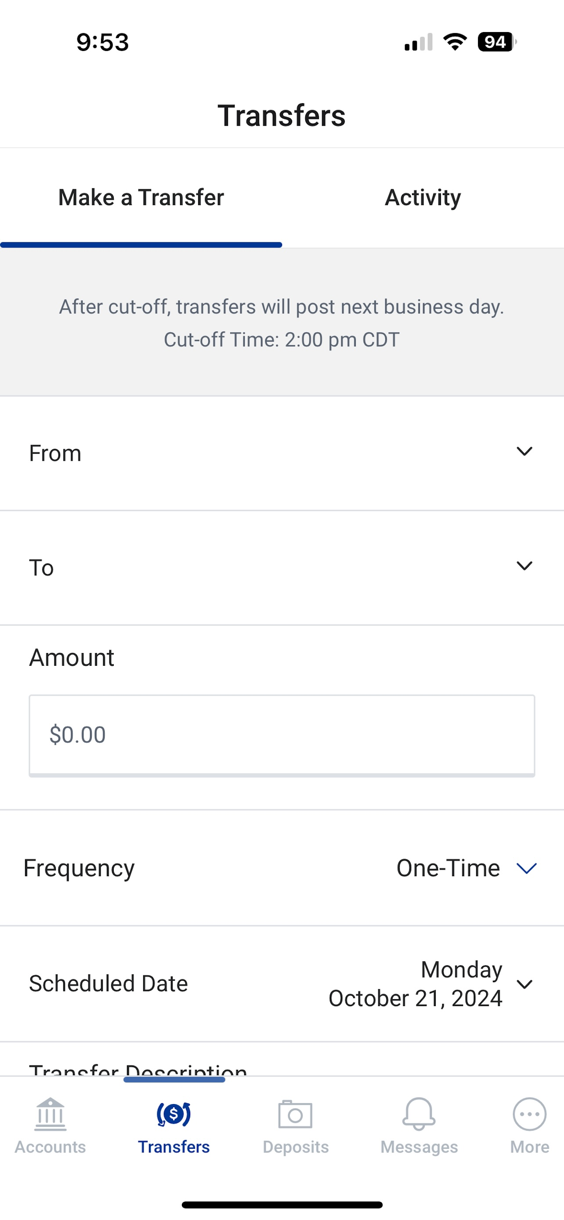Open the Scheduled Date chevron
Viewport: 564px width, 1220px height.
pos(524,985)
